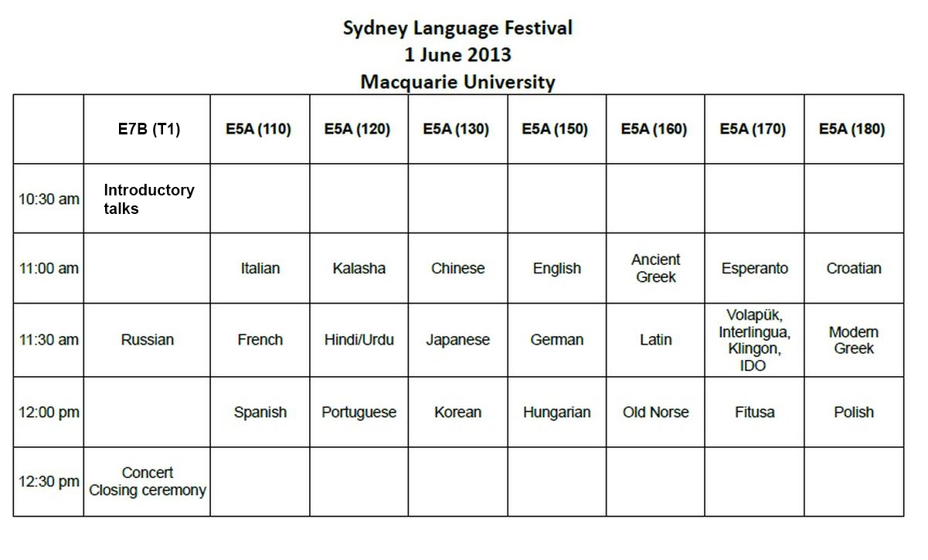928x560 pixels.
Task: Select the 12:30 pm time row label
Action: 49,481
